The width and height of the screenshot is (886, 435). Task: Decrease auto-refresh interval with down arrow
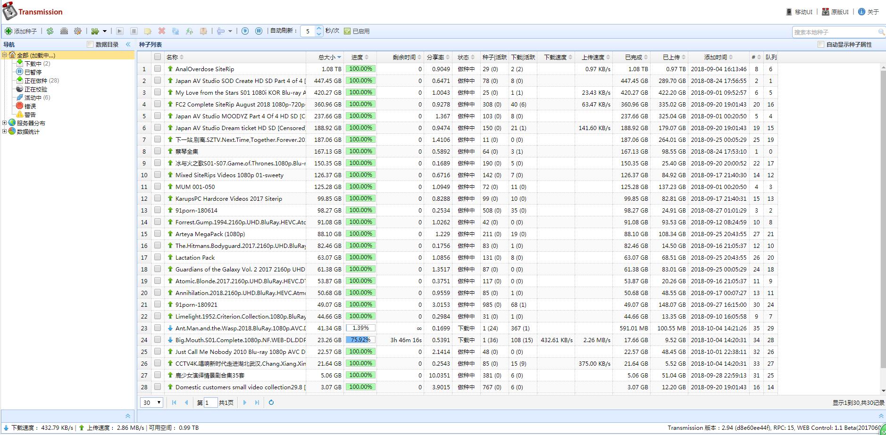pos(319,34)
